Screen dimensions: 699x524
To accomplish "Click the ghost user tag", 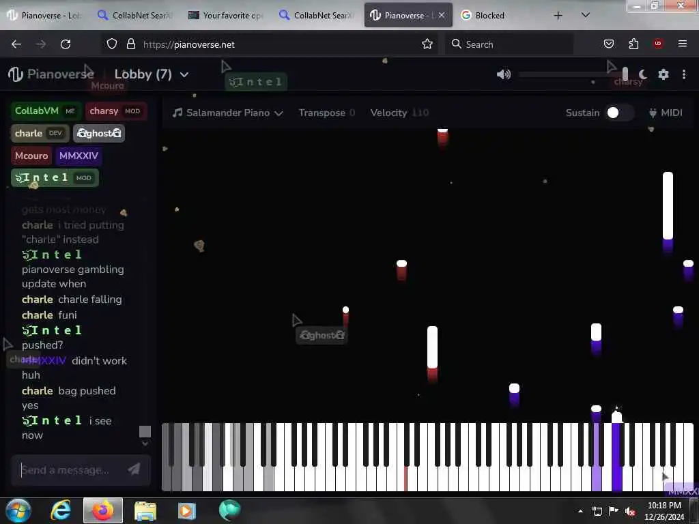I will [99, 133].
